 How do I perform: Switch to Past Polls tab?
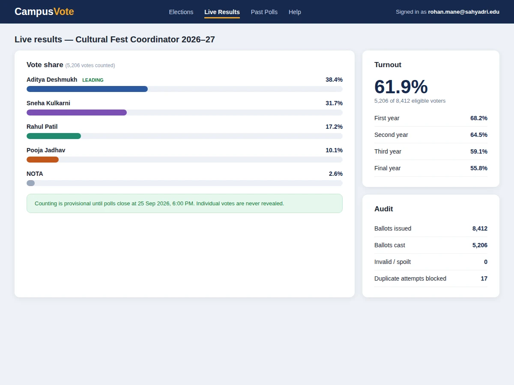pyautogui.click(x=264, y=12)
